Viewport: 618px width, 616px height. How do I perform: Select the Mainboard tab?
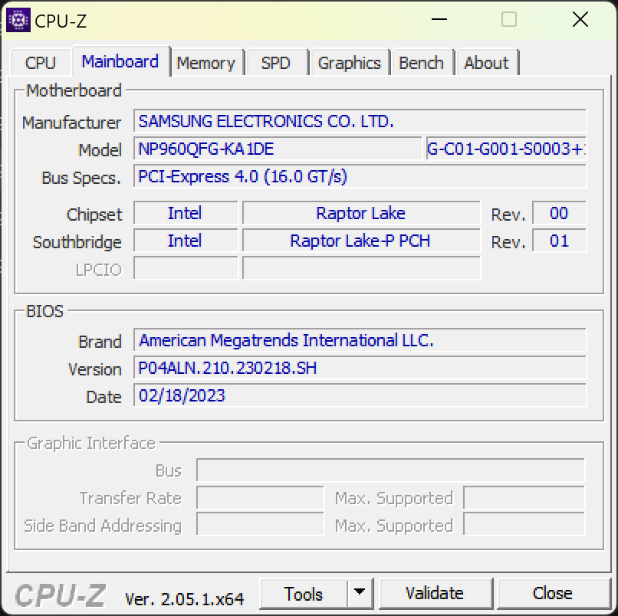pos(120,61)
